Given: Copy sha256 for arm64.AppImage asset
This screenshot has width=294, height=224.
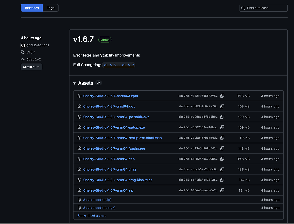Looking at the screenshot, I should click(222, 148).
